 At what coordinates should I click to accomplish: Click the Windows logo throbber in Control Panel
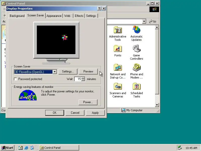[154, 9]
